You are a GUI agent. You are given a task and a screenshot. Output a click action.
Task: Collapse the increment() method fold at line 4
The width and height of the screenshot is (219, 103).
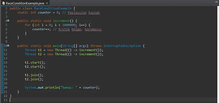click(x=8, y=21)
